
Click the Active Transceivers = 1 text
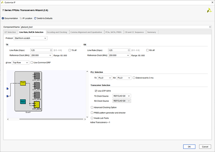pos(100,122)
